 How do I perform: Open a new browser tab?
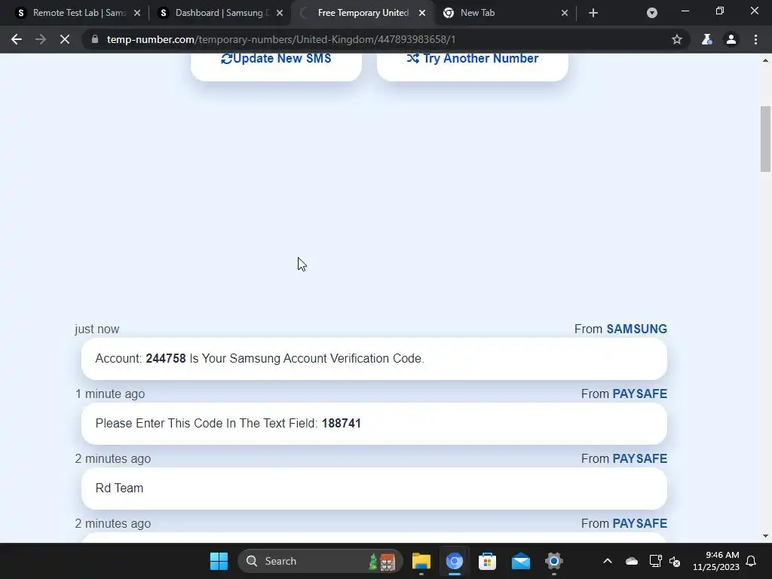tap(593, 13)
